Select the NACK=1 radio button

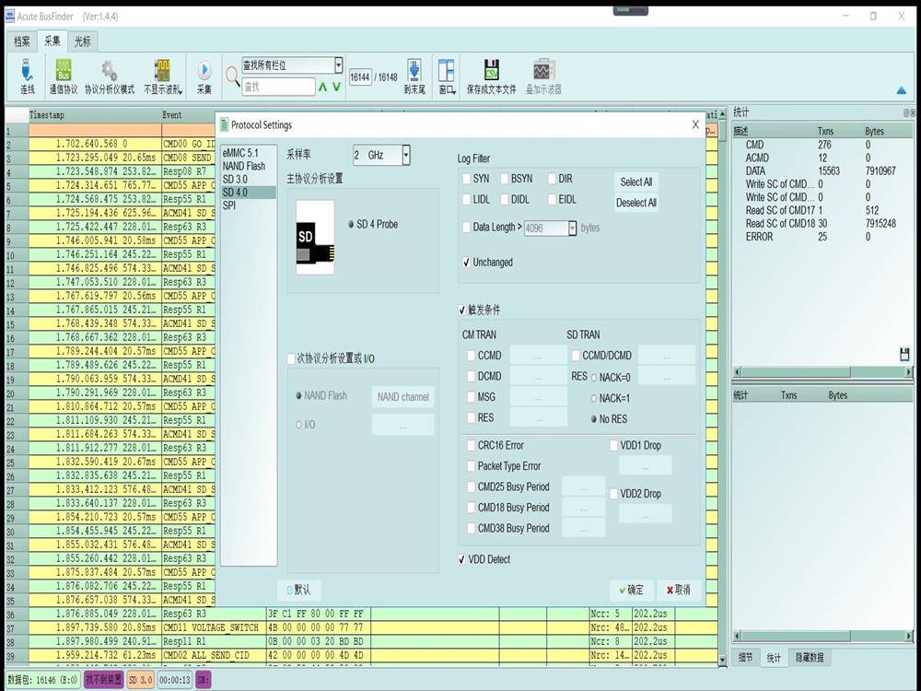coord(594,398)
